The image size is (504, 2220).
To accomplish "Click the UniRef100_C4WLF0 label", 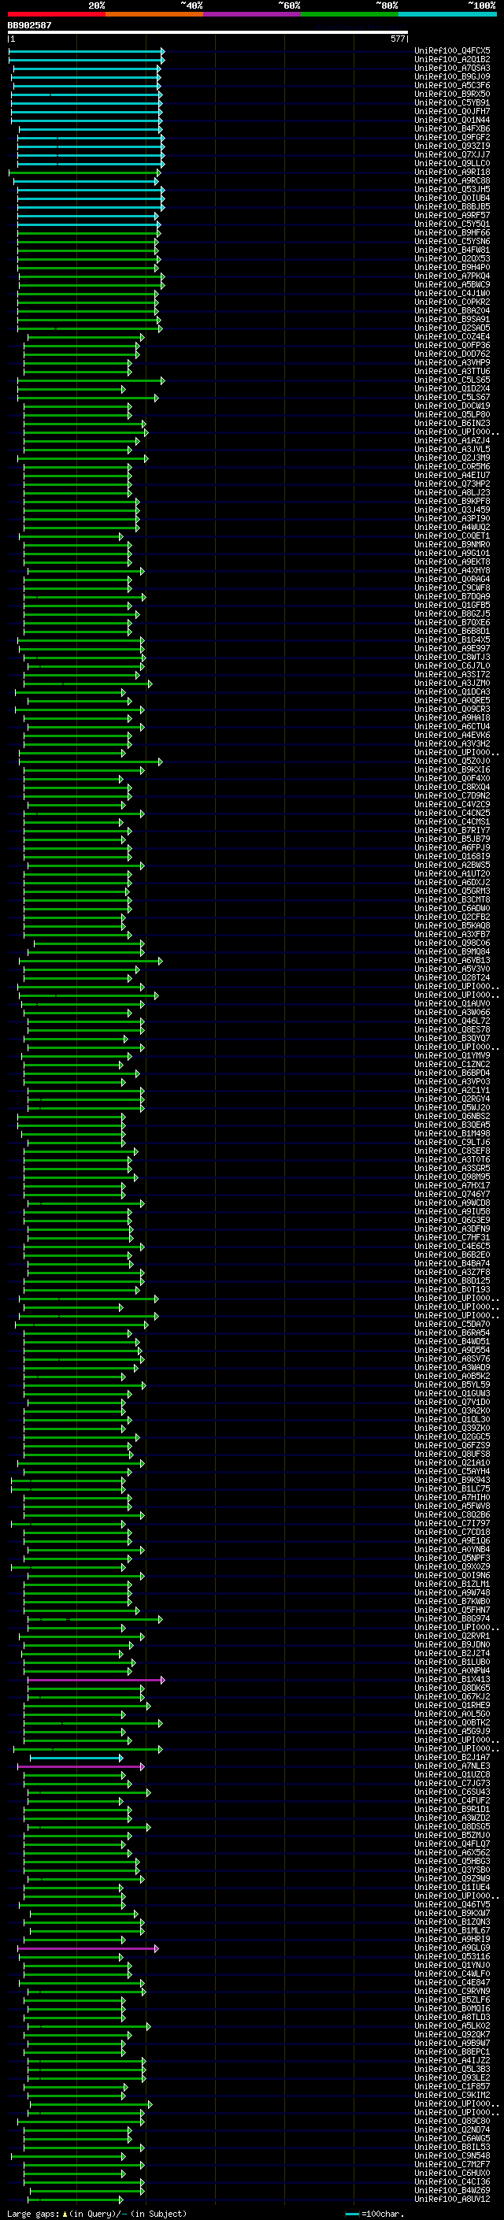I will [x=452, y=1974].
